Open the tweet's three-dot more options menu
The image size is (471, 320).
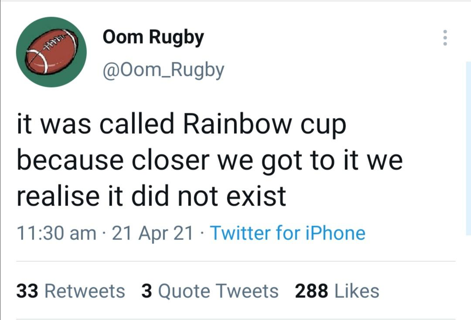click(445, 38)
